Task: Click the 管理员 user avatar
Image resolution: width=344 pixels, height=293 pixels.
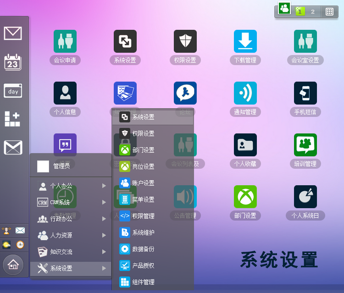Action: [43, 166]
